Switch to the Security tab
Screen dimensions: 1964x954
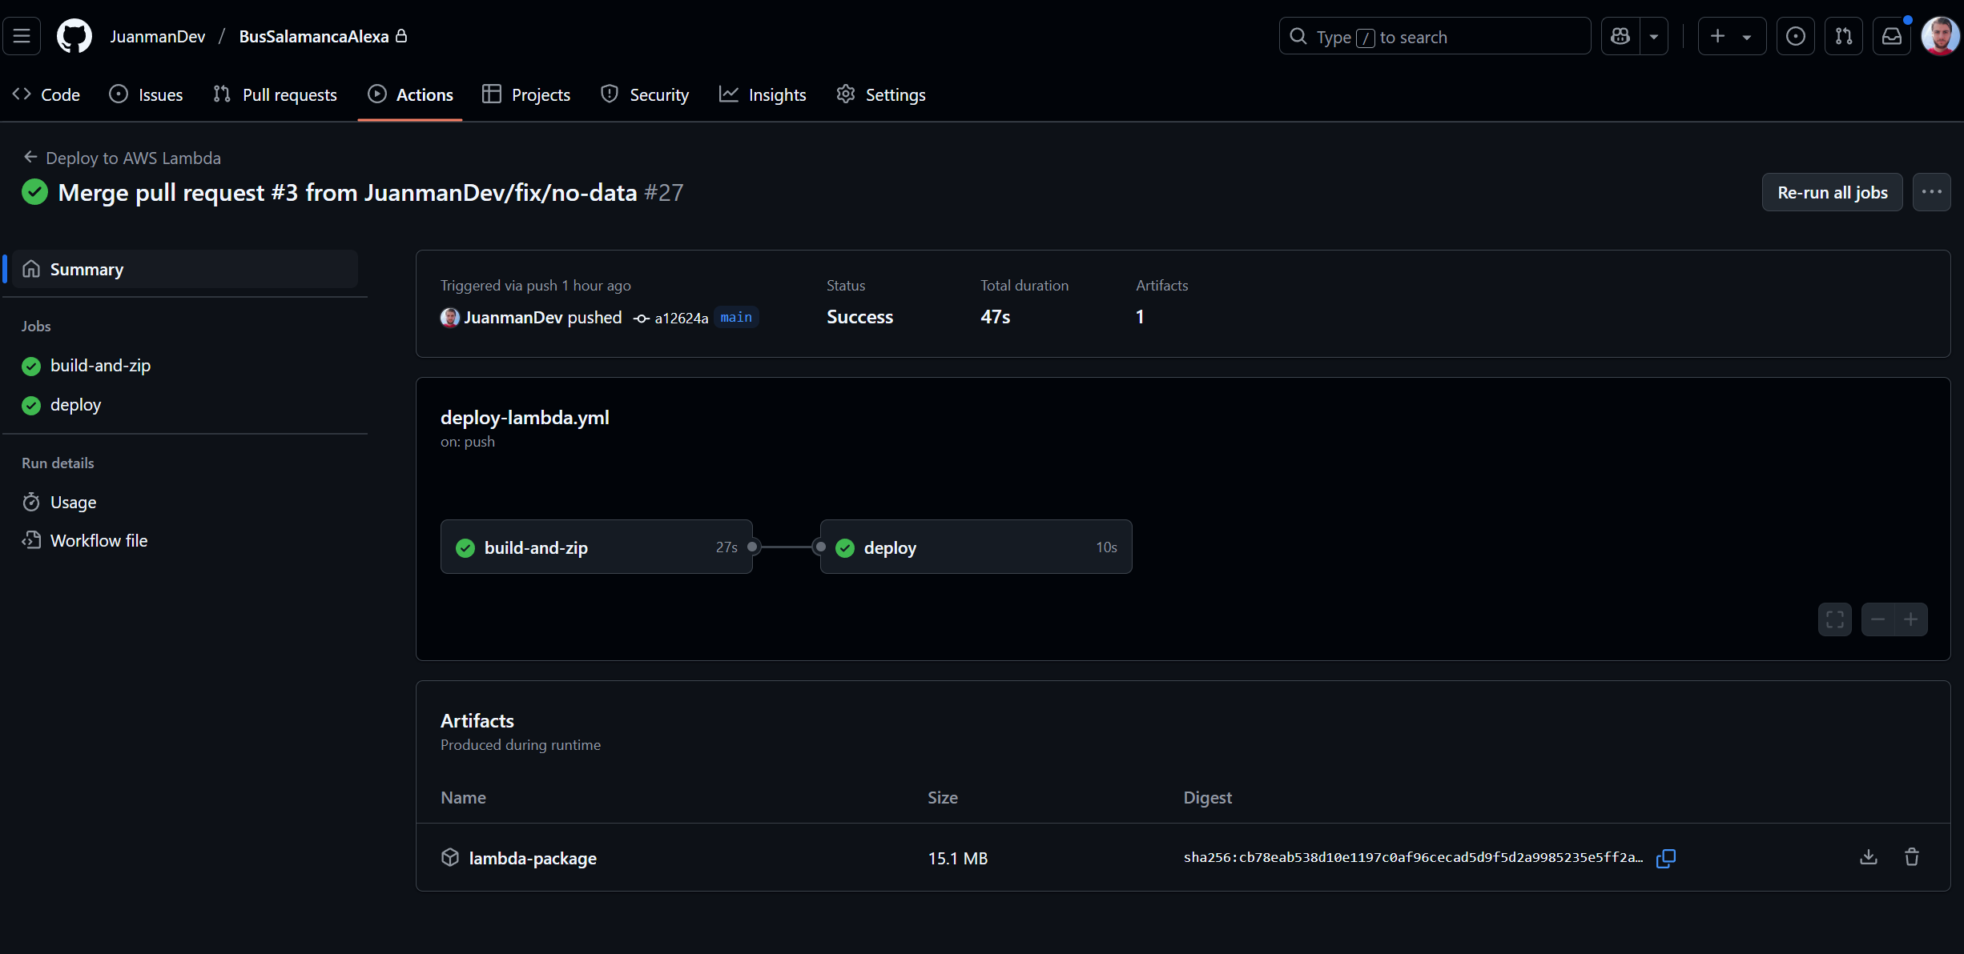pyautogui.click(x=644, y=94)
